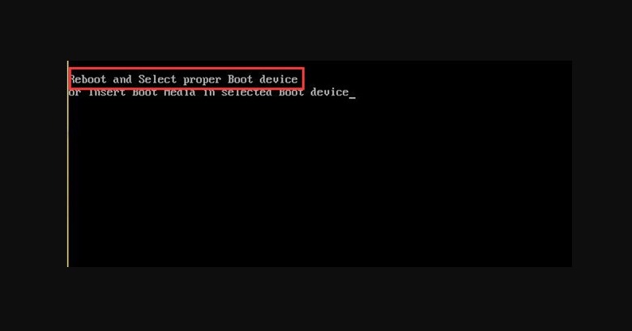632x331 pixels.
Task: Click the last "Boot" in the second line
Action: point(291,92)
